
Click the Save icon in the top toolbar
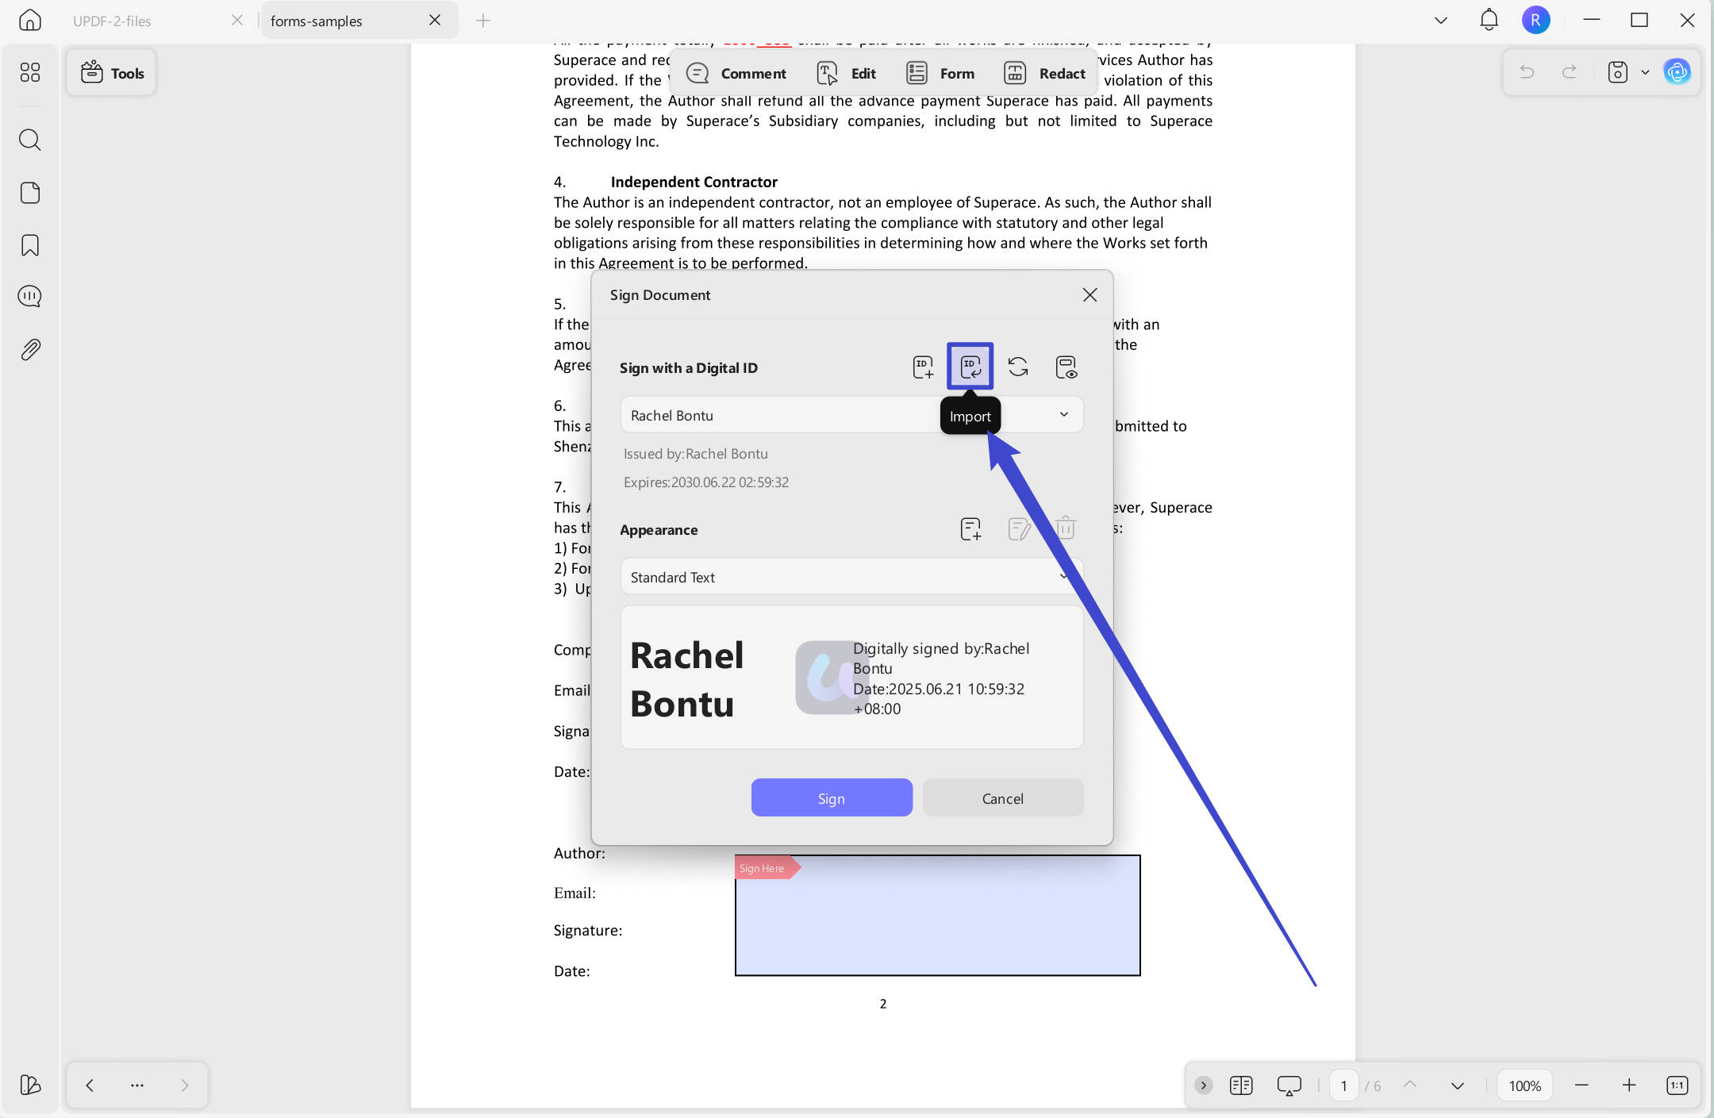1617,73
